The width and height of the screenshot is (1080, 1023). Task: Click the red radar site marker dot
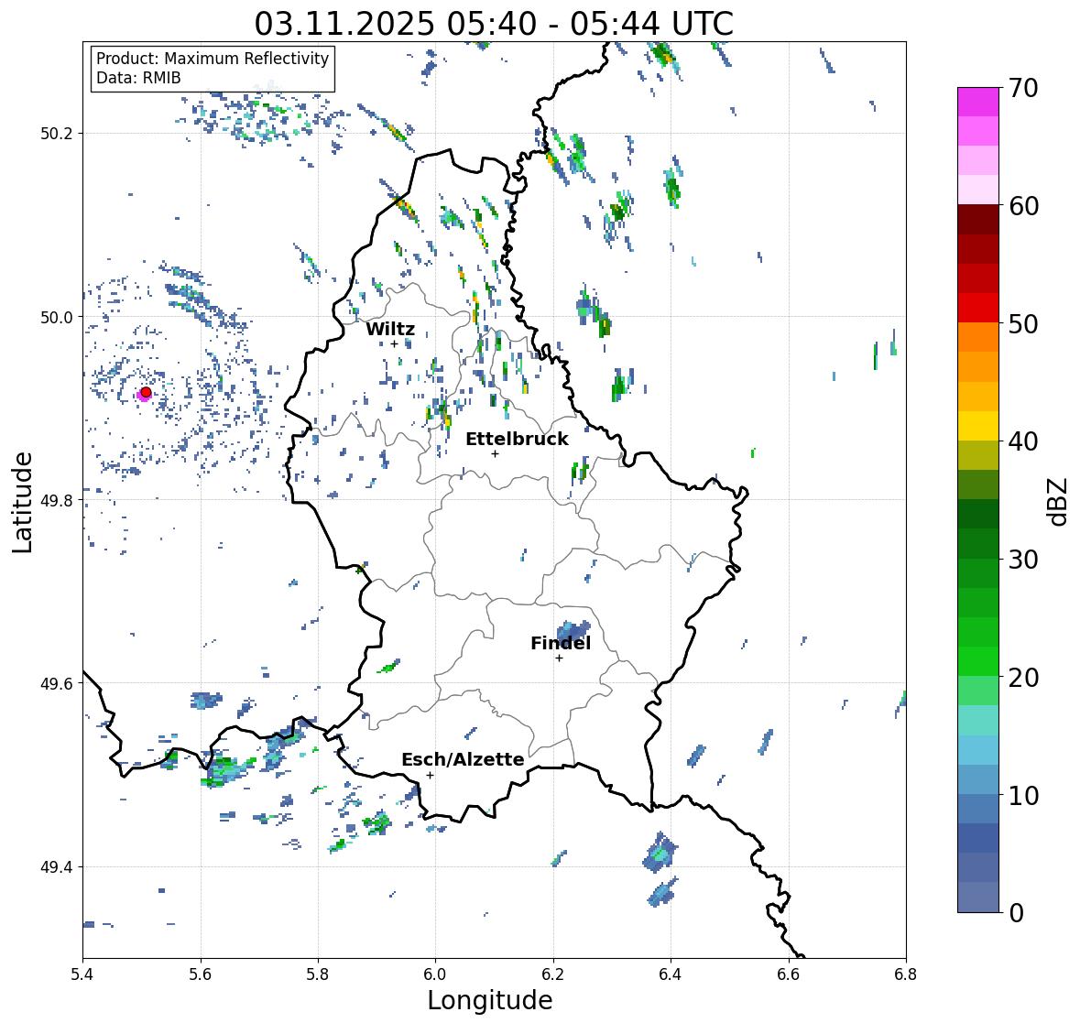146,392
